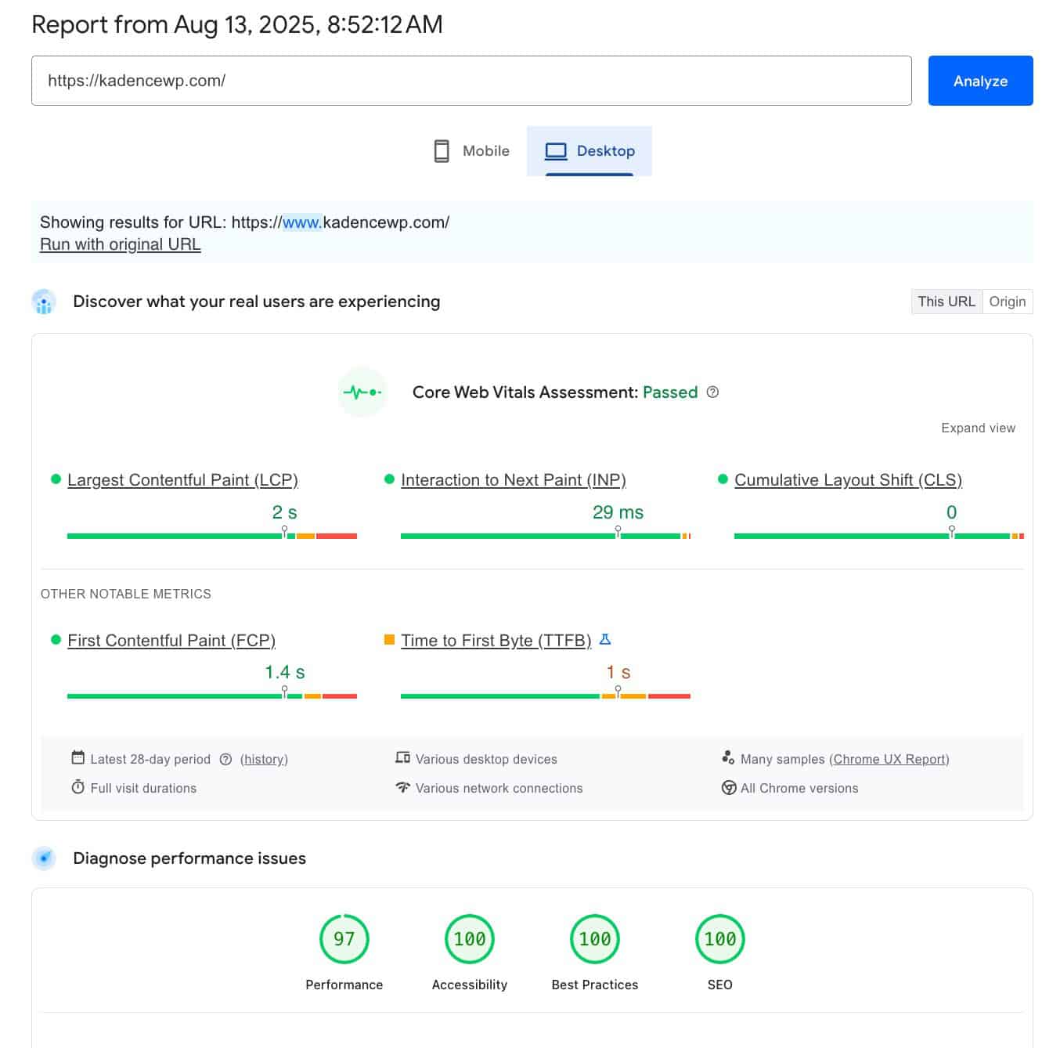Click the INP value 29 ms
The width and height of the screenshot is (1060, 1048).
618,512
